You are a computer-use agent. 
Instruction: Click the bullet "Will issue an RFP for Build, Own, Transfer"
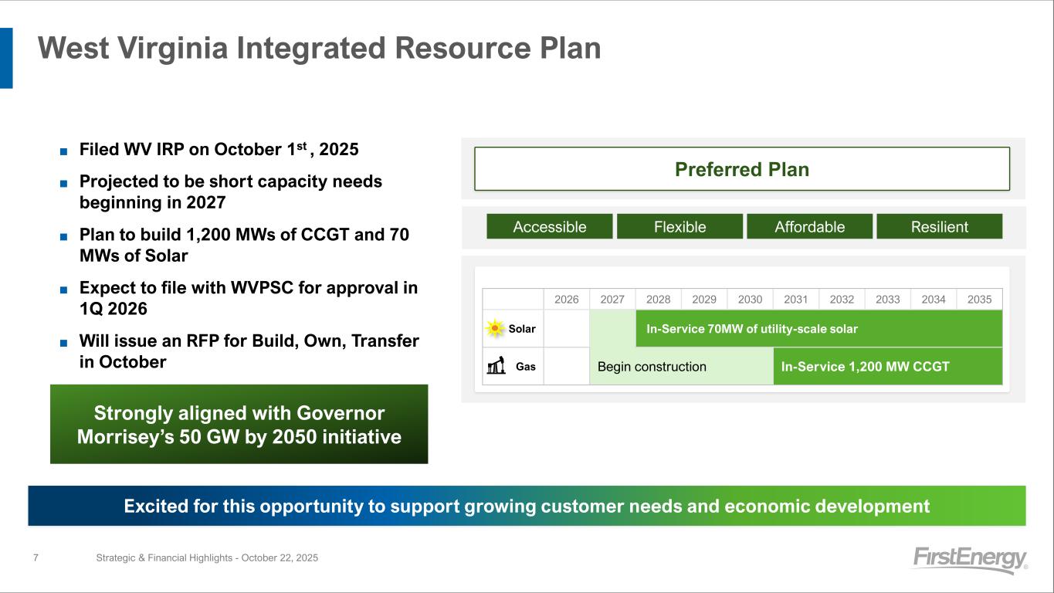click(249, 351)
